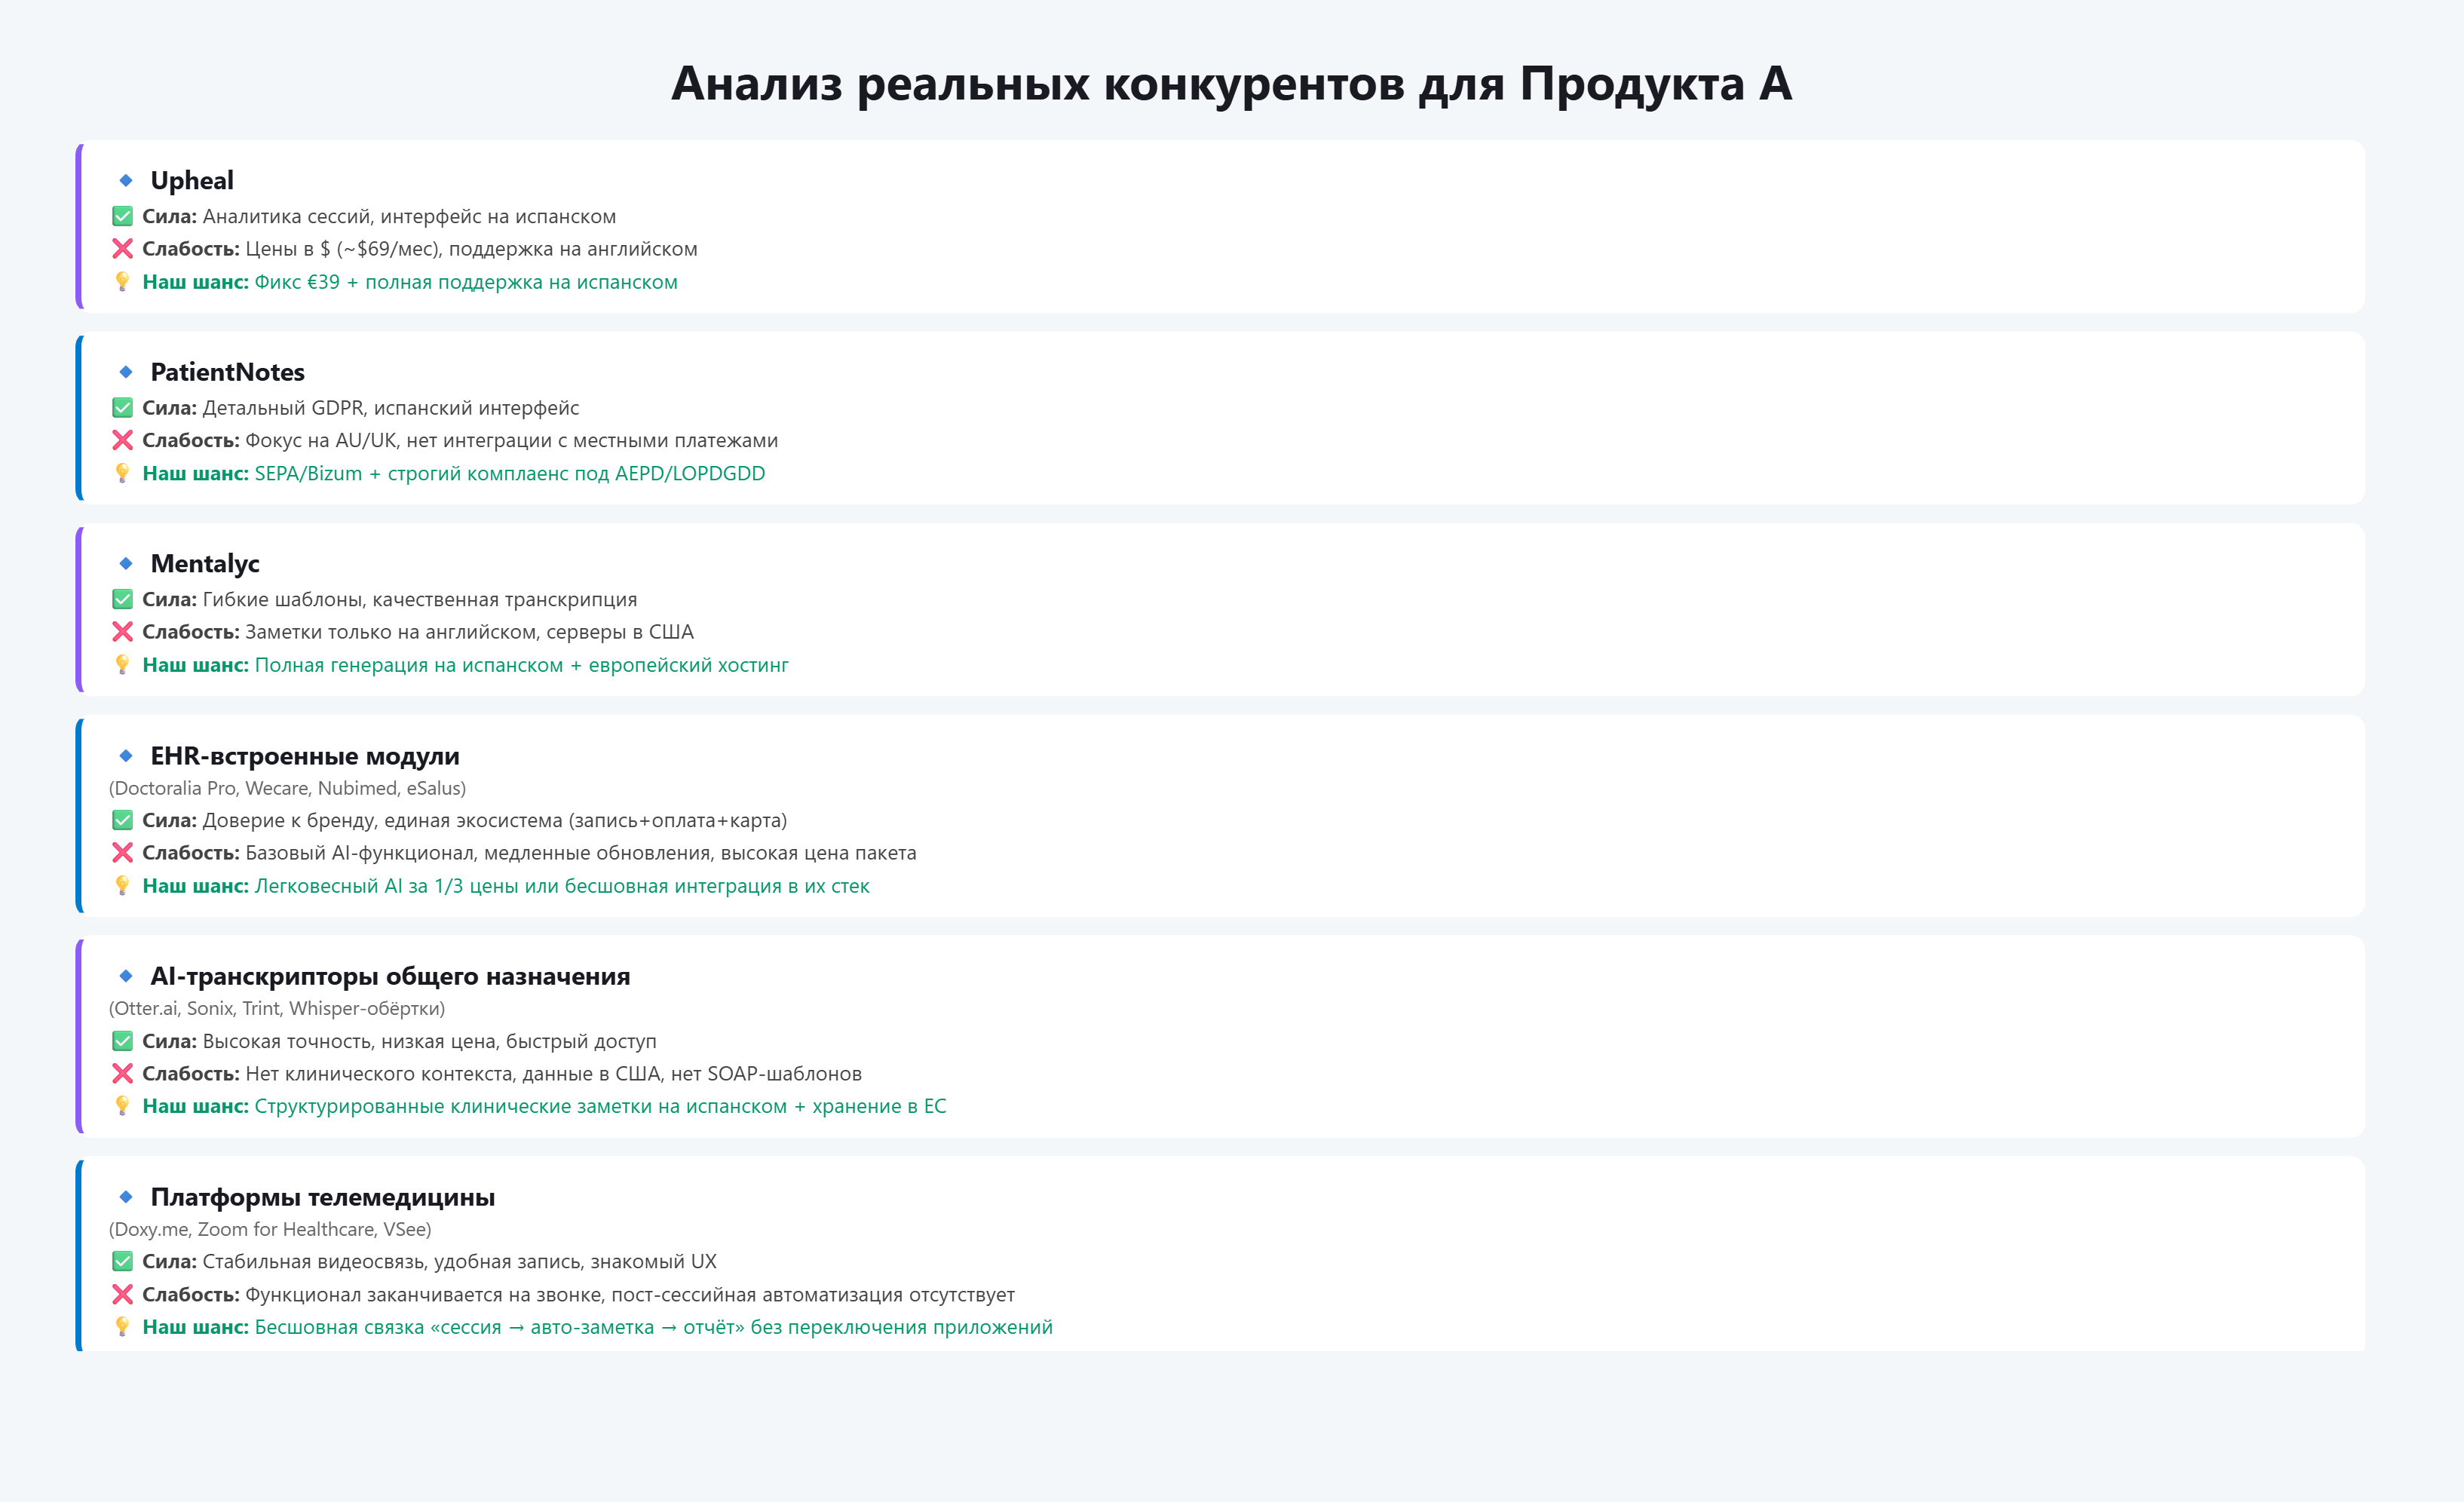Image resolution: width=2464 pixels, height=1502 pixels.
Task: Click lightbulb before Структурированные клинические заметки
Action: 122,1106
